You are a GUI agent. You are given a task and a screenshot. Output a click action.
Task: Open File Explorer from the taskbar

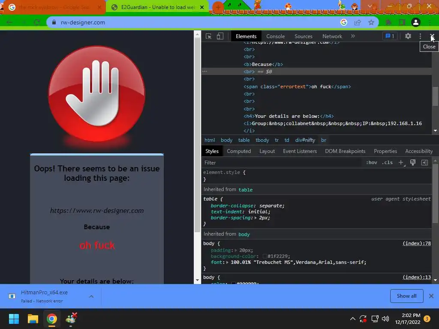point(33,319)
